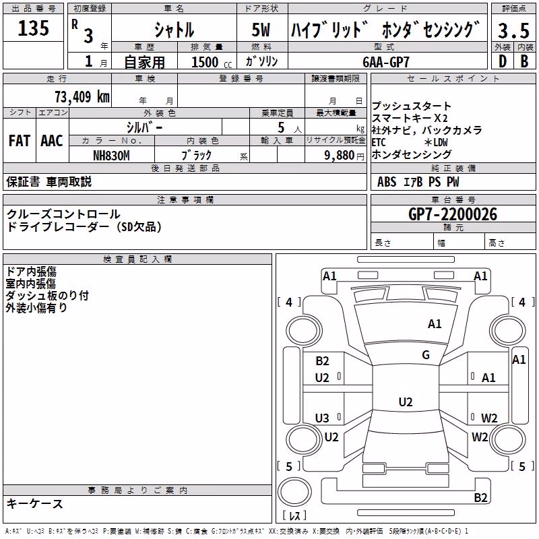
Task: Click model code 6AA-GP7
Action: point(386,62)
